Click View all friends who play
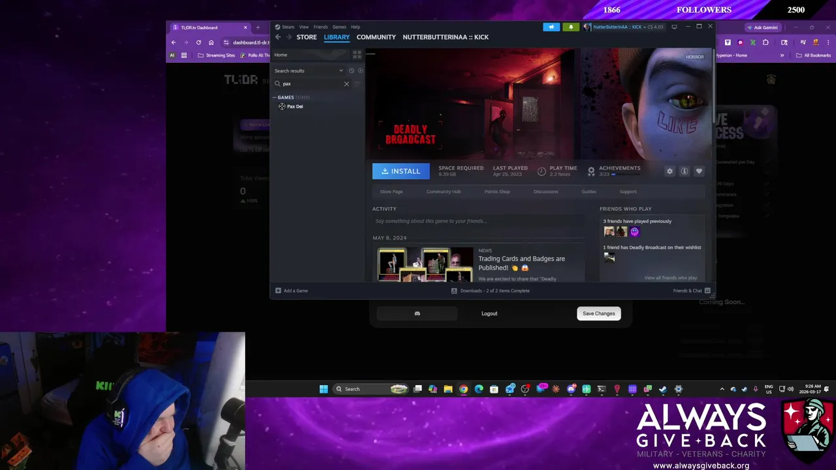836x470 pixels. [671, 278]
